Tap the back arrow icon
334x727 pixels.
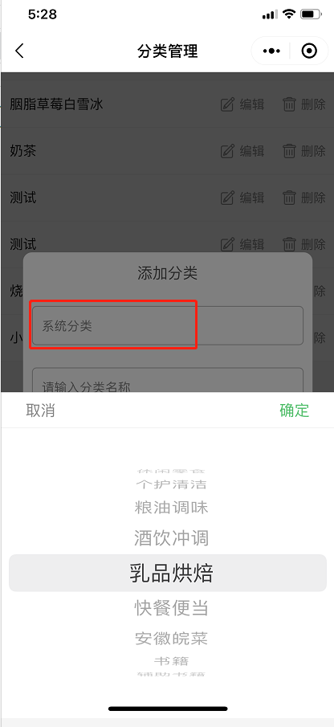coord(19,51)
